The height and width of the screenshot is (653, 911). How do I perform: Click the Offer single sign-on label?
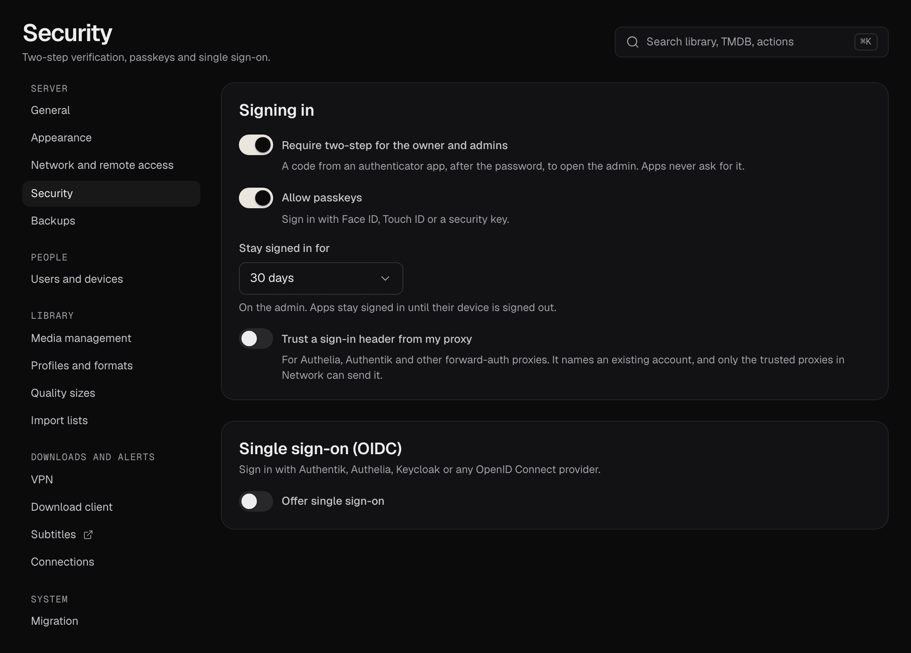pos(333,501)
